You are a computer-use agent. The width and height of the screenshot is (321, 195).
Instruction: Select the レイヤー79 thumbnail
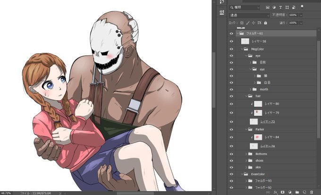point(258,113)
